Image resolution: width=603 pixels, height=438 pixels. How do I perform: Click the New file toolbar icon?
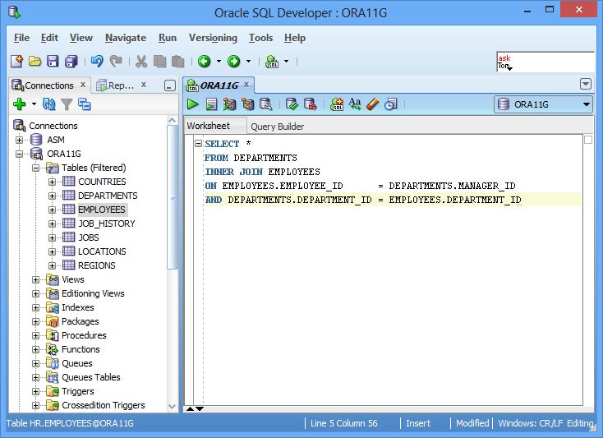click(x=16, y=61)
